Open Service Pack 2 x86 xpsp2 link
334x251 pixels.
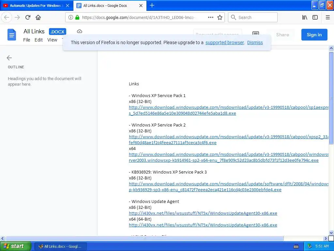tap(229, 140)
